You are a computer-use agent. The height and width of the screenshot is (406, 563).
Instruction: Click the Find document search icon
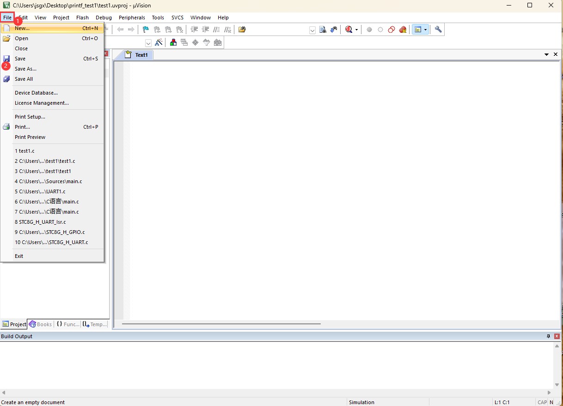323,30
